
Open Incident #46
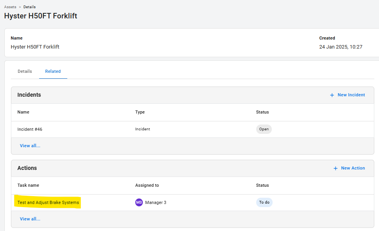coord(30,129)
